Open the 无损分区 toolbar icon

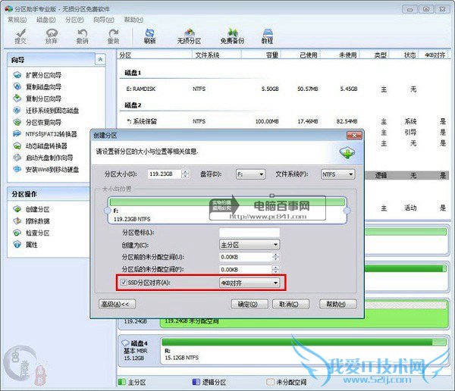pos(189,36)
